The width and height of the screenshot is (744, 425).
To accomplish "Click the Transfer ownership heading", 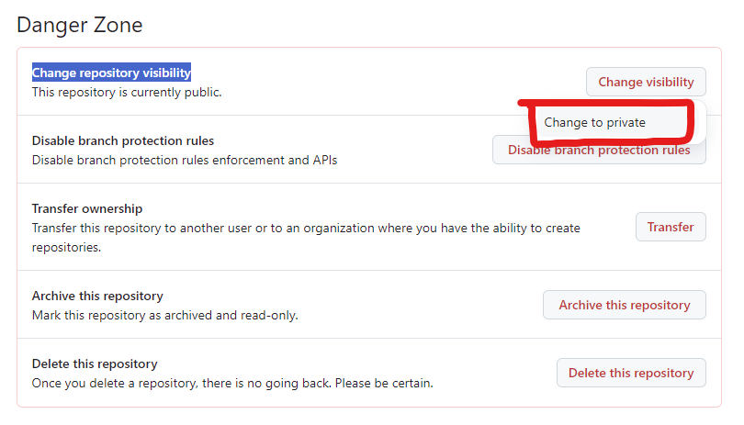I will click(87, 208).
